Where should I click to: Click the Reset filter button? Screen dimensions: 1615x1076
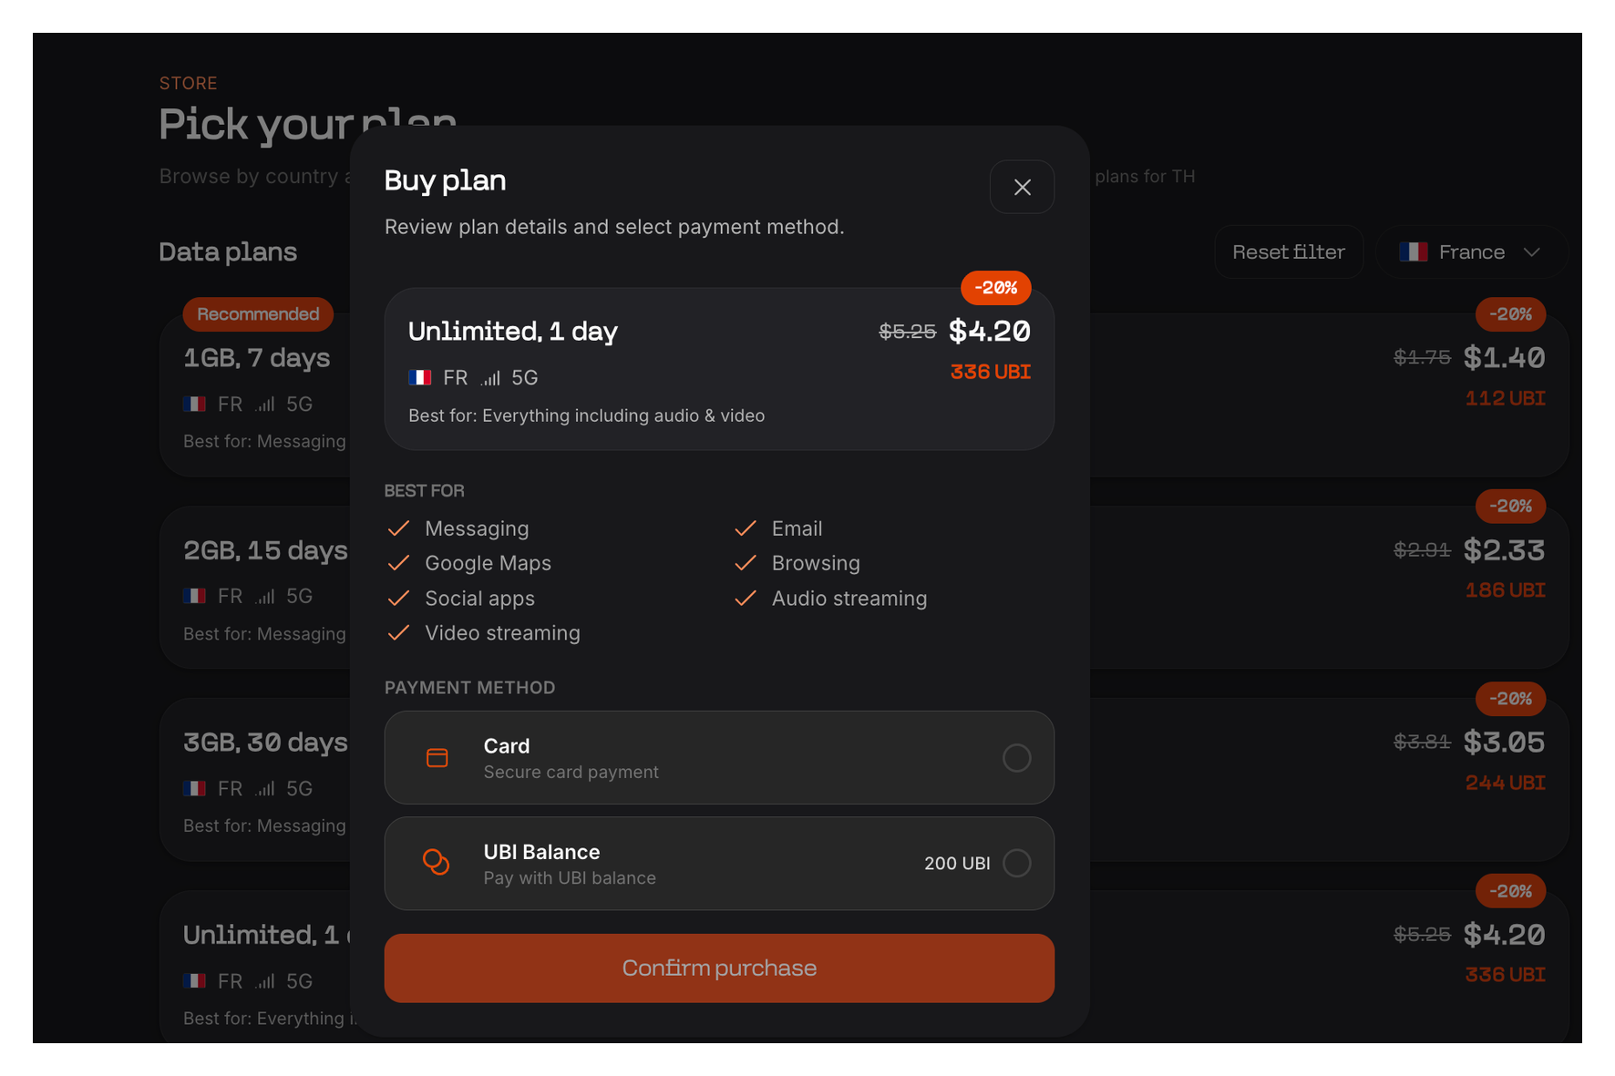pyautogui.click(x=1288, y=252)
